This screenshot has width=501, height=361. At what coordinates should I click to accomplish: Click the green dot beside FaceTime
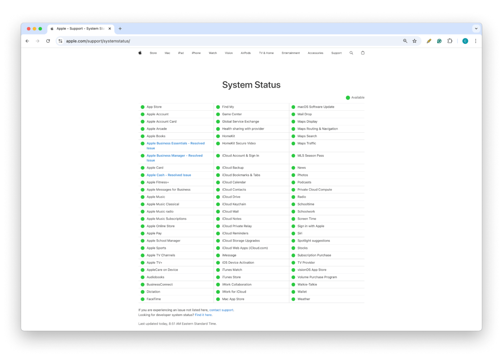(x=143, y=299)
